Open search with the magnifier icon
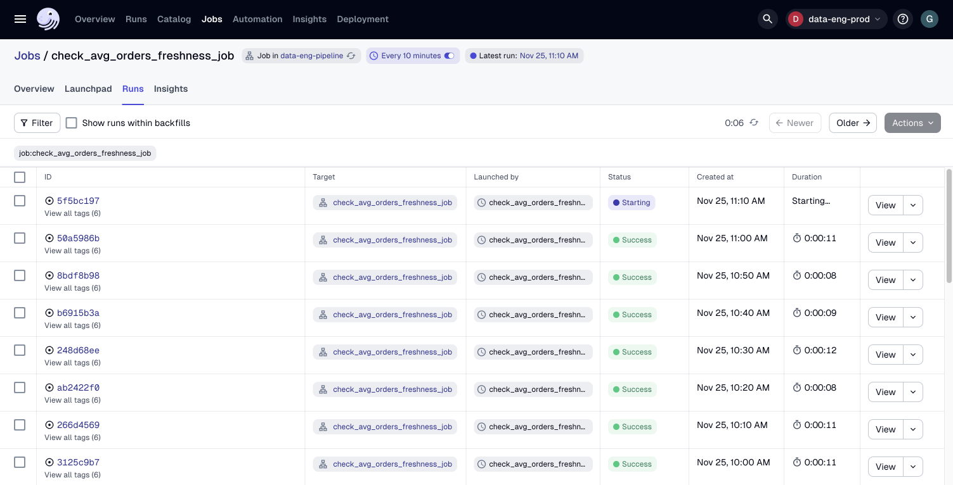This screenshot has width=953, height=485. coord(767,19)
